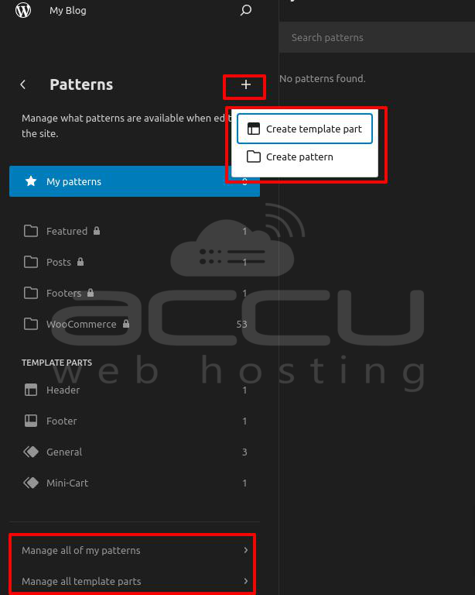Click the WordPress logo icon
Image resolution: width=475 pixels, height=595 pixels.
tap(23, 11)
